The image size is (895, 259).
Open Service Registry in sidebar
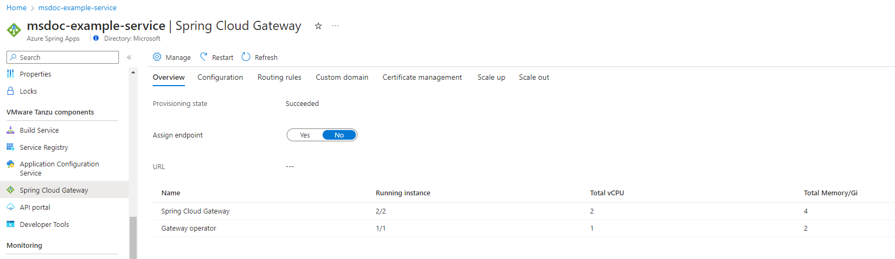point(43,147)
